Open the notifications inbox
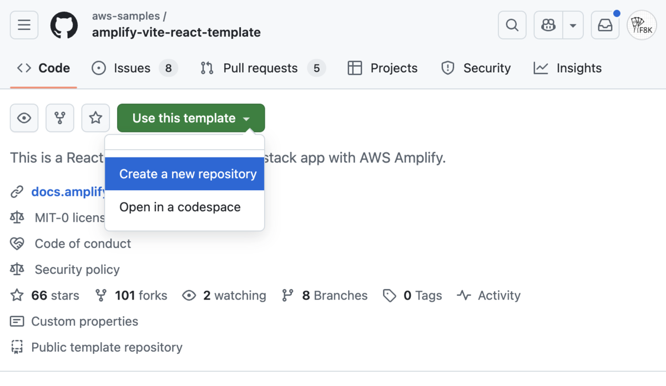The width and height of the screenshot is (666, 386). pos(605,25)
